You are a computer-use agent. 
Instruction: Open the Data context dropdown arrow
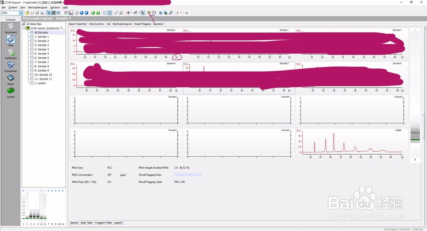tap(21, 13)
